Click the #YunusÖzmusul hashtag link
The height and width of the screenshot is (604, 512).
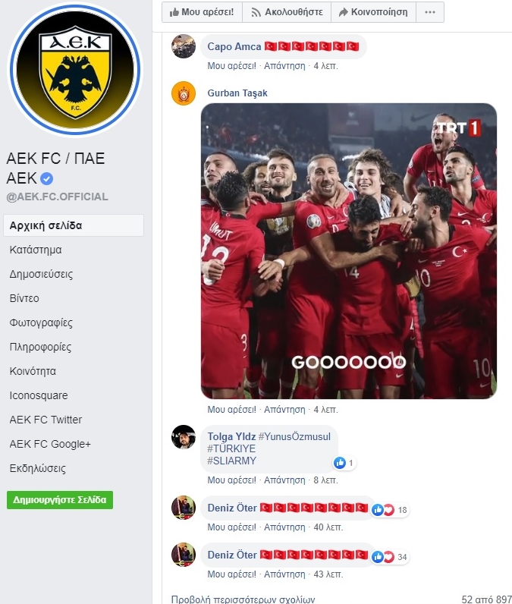[294, 436]
